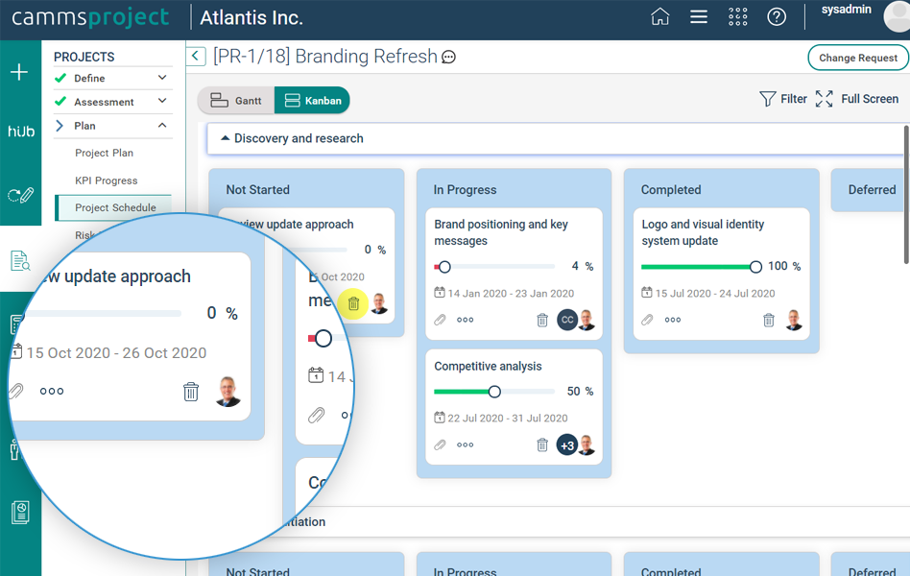The height and width of the screenshot is (576, 910).
Task: Expand the Assessment section chevron
Action: tap(162, 101)
